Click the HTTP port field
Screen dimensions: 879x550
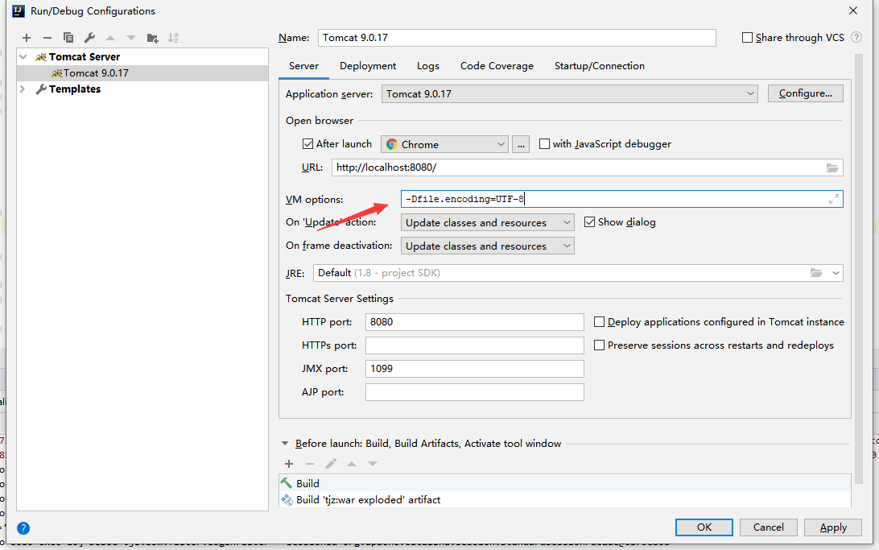[x=475, y=322]
